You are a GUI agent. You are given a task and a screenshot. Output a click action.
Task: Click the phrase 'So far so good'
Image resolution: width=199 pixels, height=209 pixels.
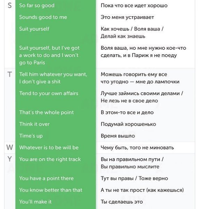pos(37,6)
